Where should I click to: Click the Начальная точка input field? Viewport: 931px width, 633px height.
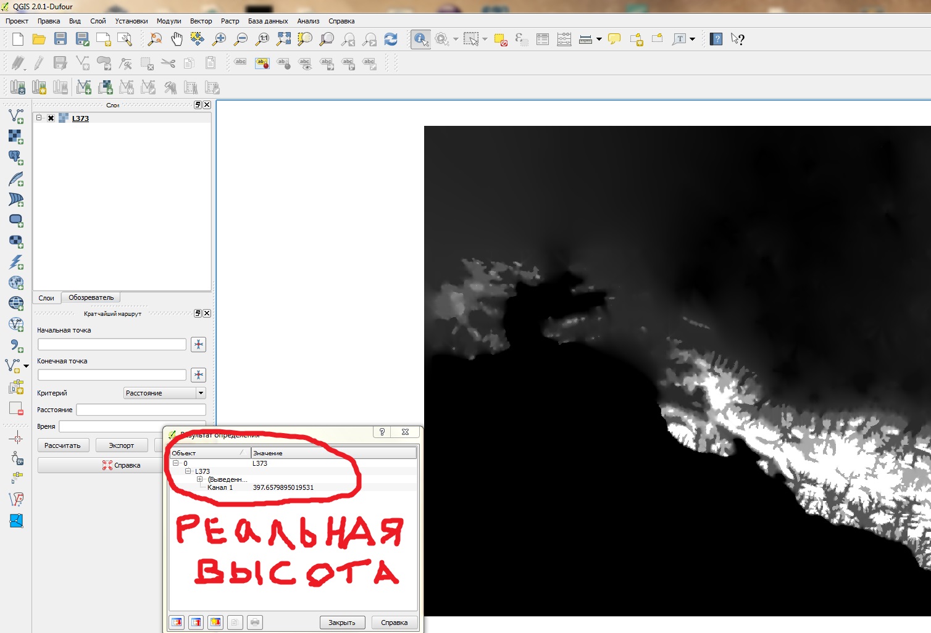[x=112, y=344]
